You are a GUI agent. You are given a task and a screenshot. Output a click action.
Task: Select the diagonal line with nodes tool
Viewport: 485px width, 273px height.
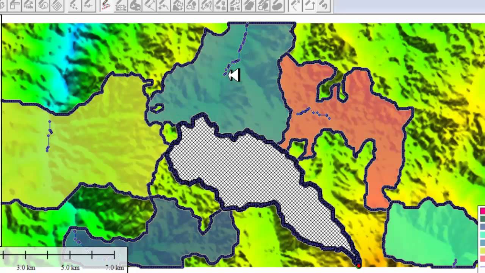click(x=149, y=5)
